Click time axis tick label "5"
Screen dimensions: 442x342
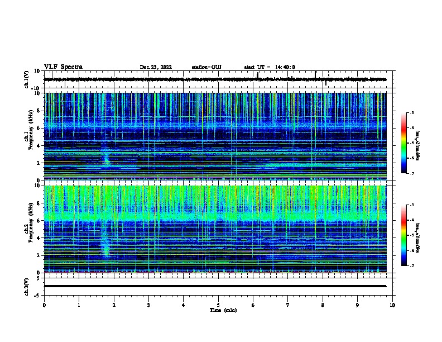(218, 305)
